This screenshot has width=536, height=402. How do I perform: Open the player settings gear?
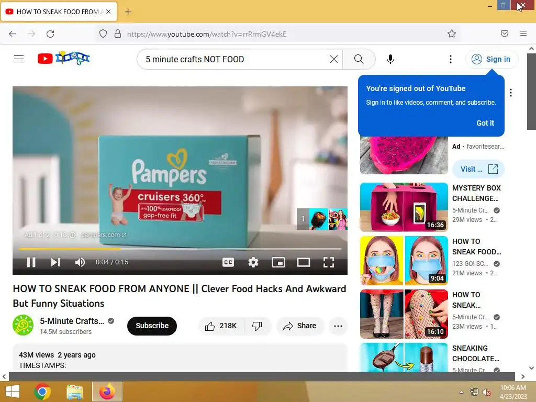pyautogui.click(x=253, y=262)
